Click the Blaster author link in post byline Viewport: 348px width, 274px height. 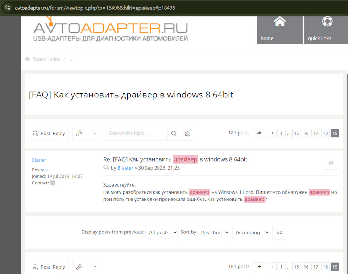pyautogui.click(x=125, y=168)
